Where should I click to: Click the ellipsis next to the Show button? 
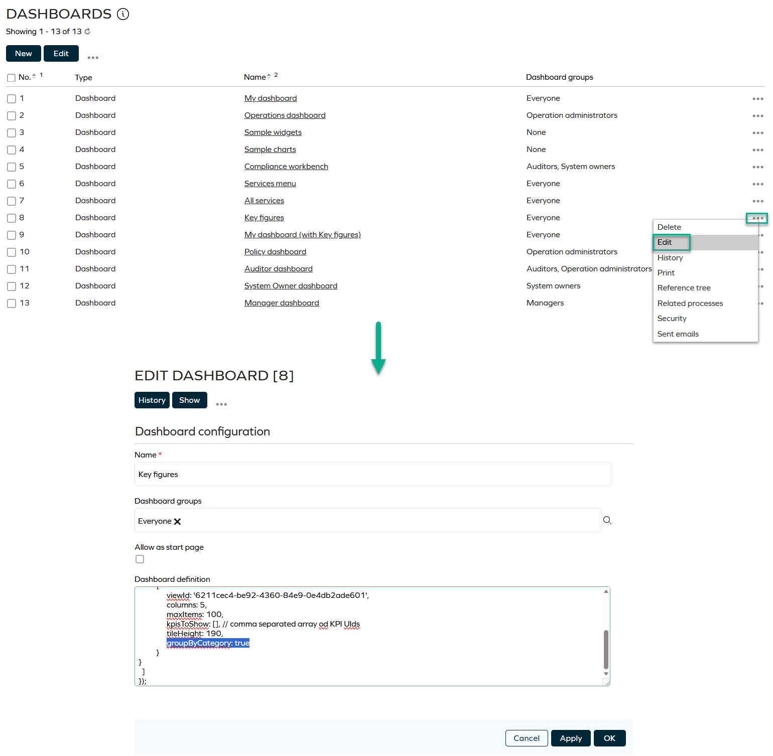pyautogui.click(x=221, y=403)
